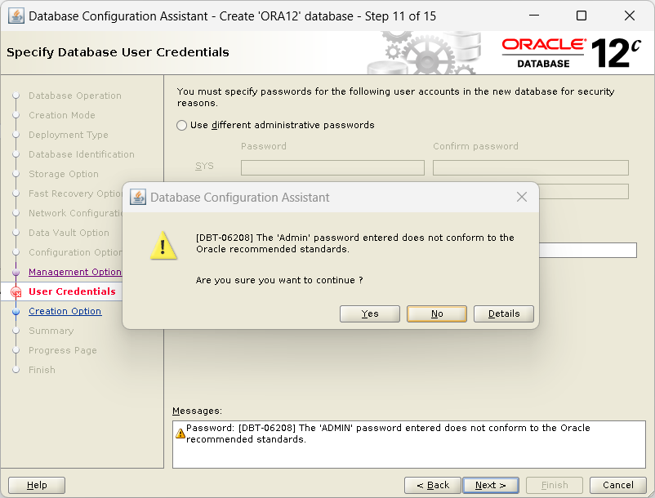655x498 pixels.
Task: Click the Fast Recovery Option step
Action: (x=75, y=193)
